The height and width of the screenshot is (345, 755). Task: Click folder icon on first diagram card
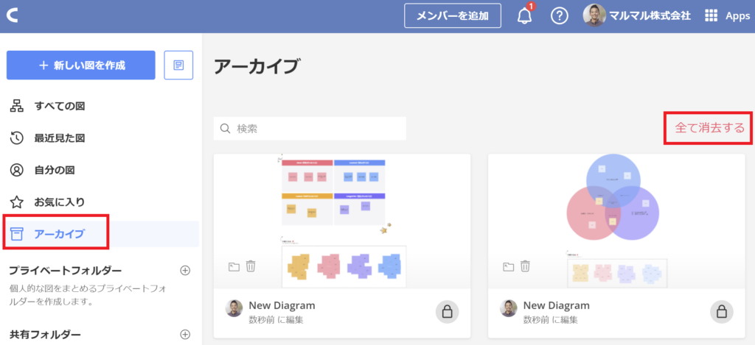pyautogui.click(x=234, y=266)
